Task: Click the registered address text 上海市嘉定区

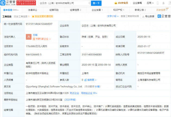Action: coord(47,93)
